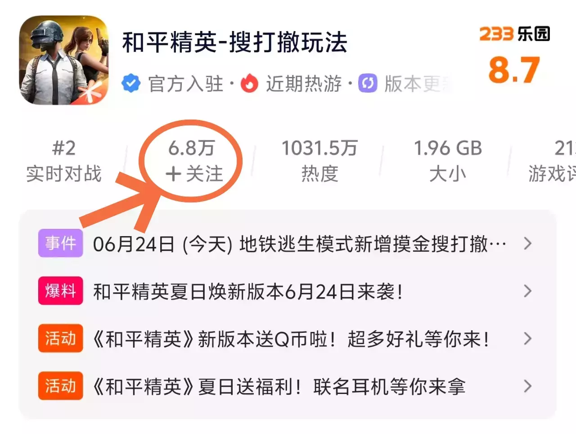Click the orange 活动 tag for 联名耳机
The height and width of the screenshot is (434, 576).
coord(60,386)
